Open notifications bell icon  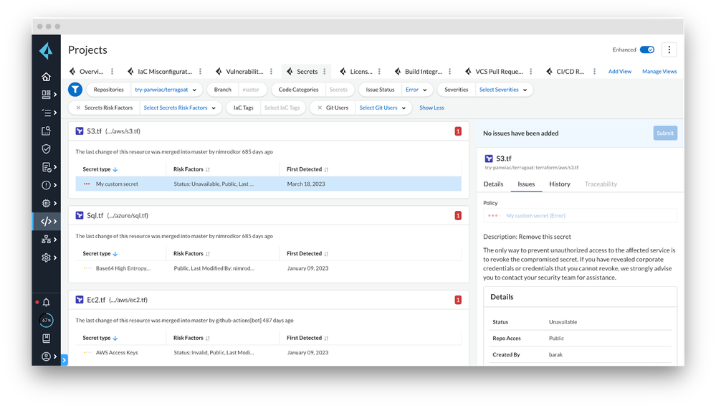46,302
